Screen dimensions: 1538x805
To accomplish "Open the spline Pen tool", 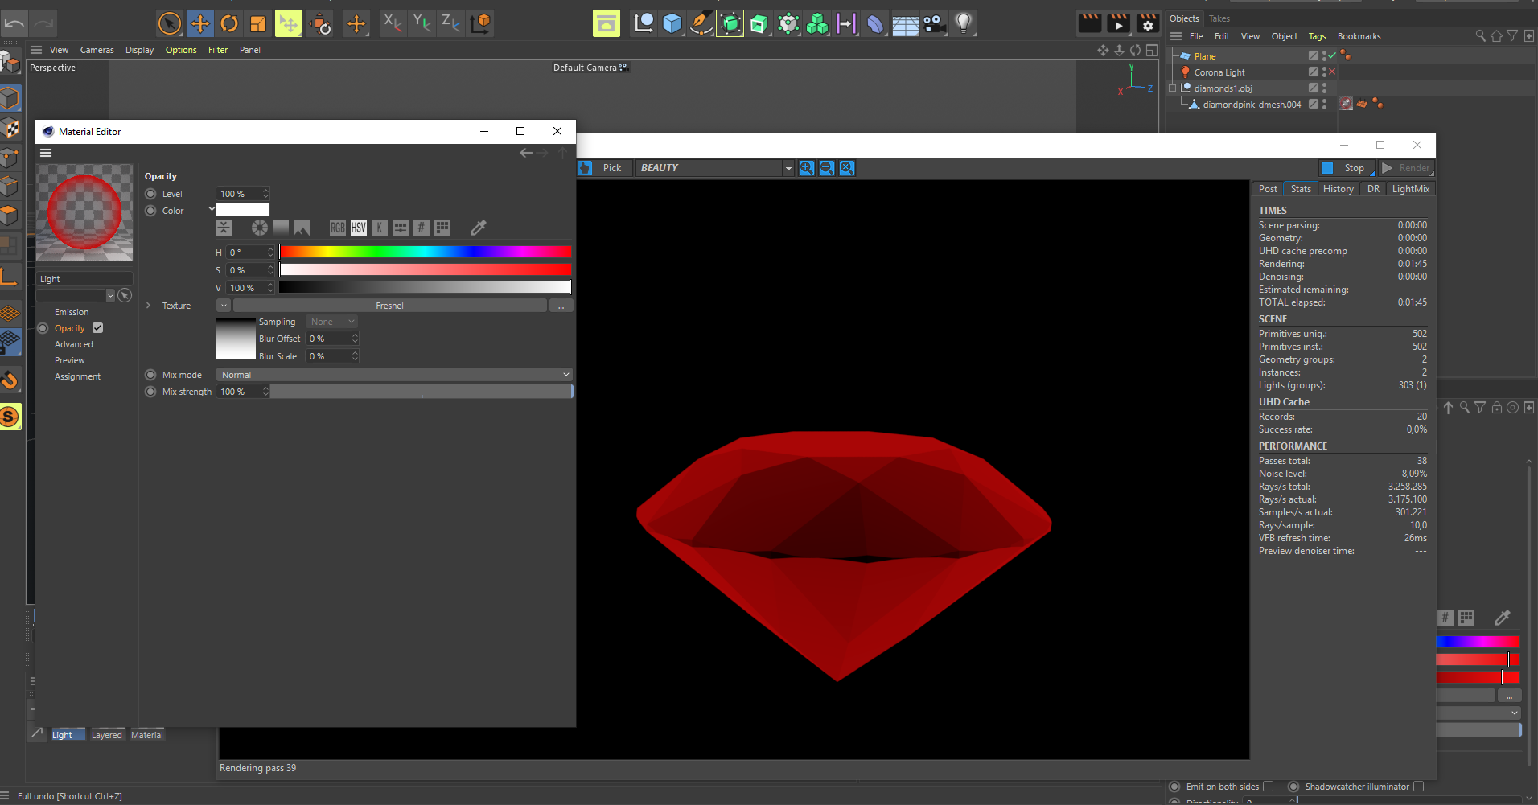I will pyautogui.click(x=701, y=23).
